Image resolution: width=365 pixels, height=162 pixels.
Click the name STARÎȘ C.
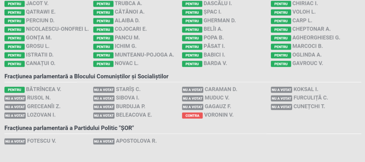point(128,89)
